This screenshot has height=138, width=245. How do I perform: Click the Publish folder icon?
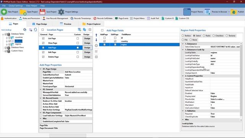(234, 12)
